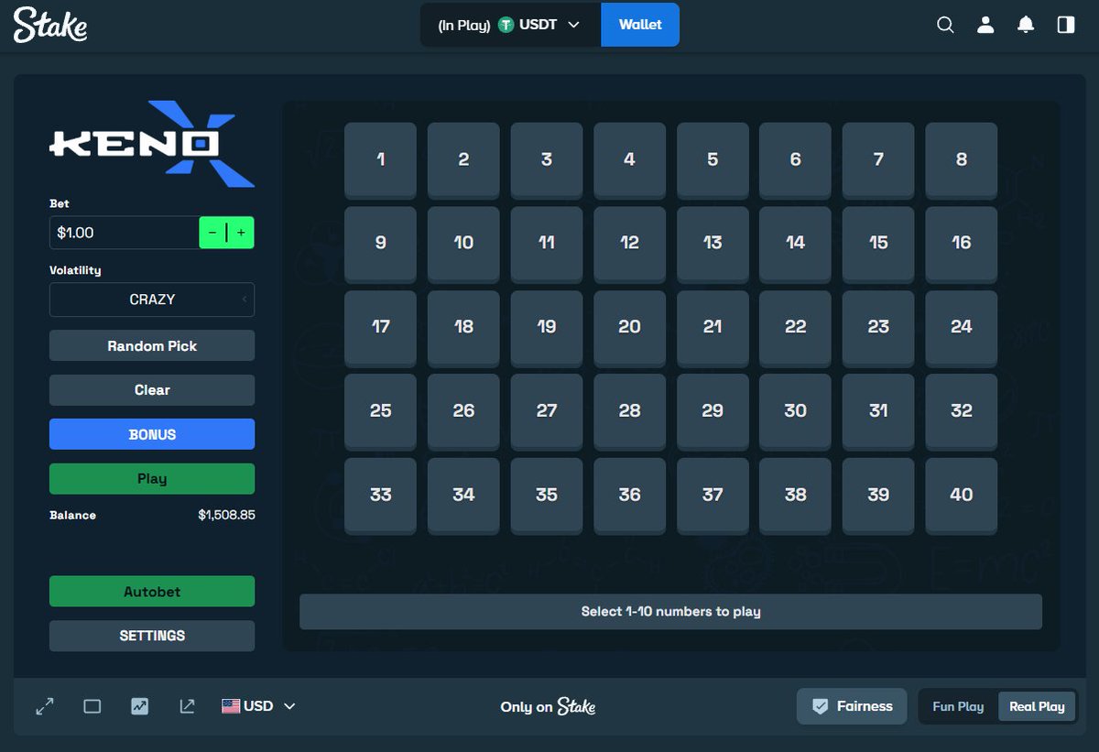Image resolution: width=1099 pixels, height=752 pixels.
Task: Open the live stats chart icon
Action: pos(139,706)
